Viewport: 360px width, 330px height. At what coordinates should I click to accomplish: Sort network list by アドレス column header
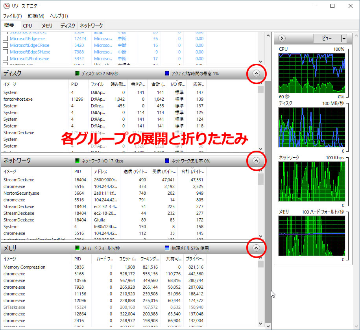(x=105, y=171)
